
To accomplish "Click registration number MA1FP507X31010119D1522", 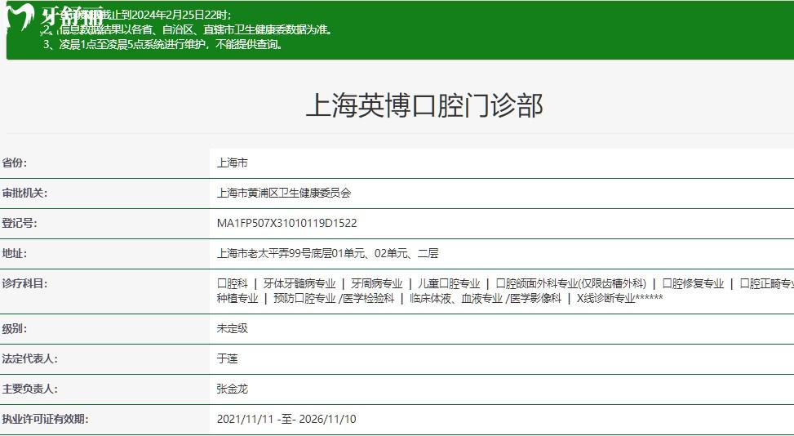I will tap(287, 224).
